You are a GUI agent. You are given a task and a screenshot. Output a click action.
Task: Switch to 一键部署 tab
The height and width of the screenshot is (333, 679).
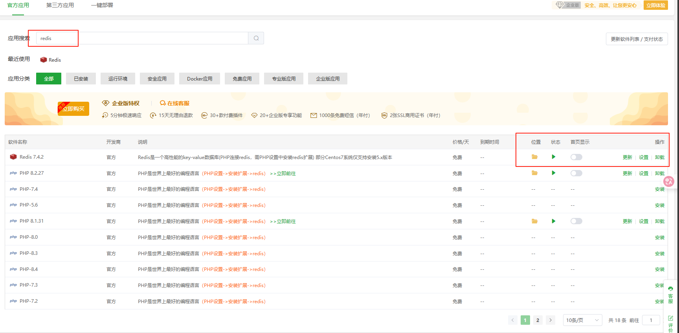click(102, 5)
